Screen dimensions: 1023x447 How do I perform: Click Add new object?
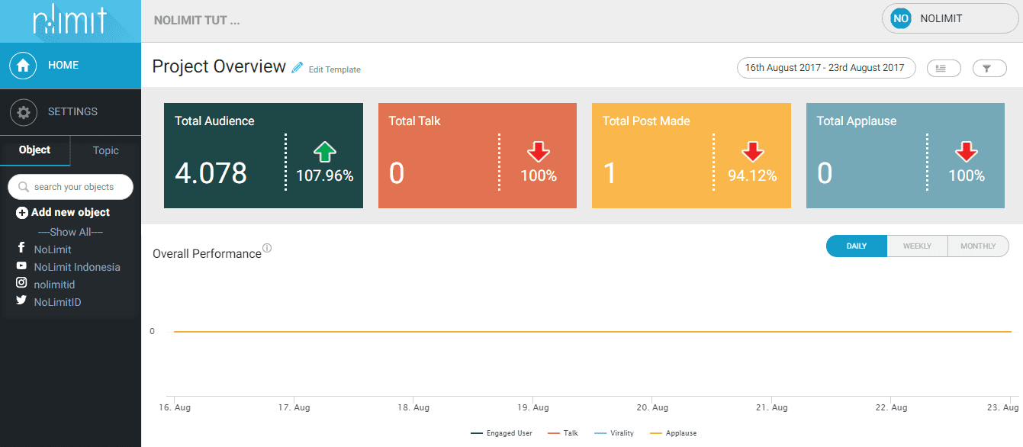[x=63, y=213]
